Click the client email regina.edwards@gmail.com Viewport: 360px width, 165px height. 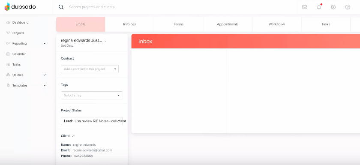[92, 150]
